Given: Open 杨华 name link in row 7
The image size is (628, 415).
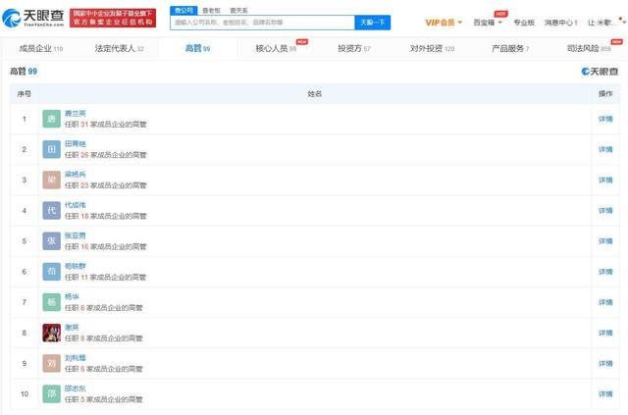Looking at the screenshot, I should click(x=72, y=297).
